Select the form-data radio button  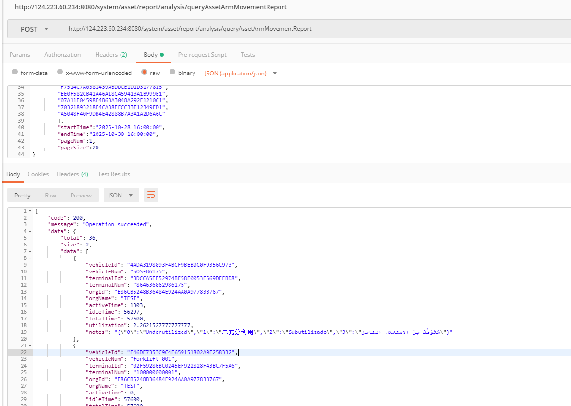tap(15, 73)
